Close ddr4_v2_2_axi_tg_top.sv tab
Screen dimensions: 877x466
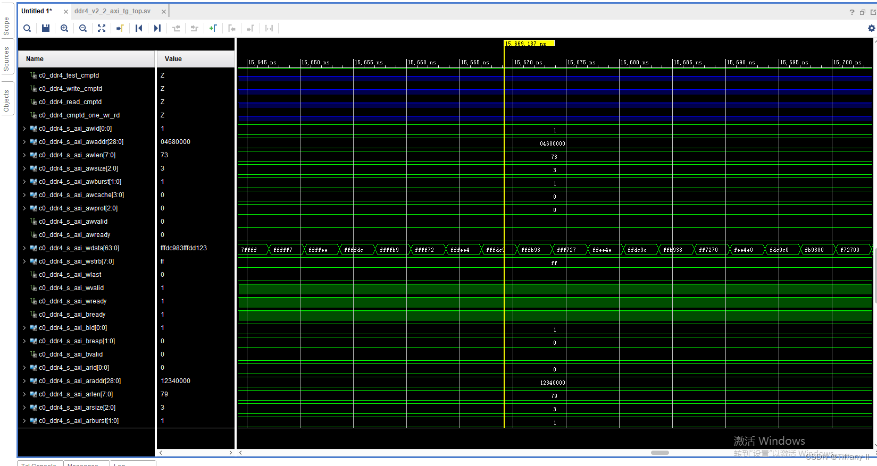point(164,12)
